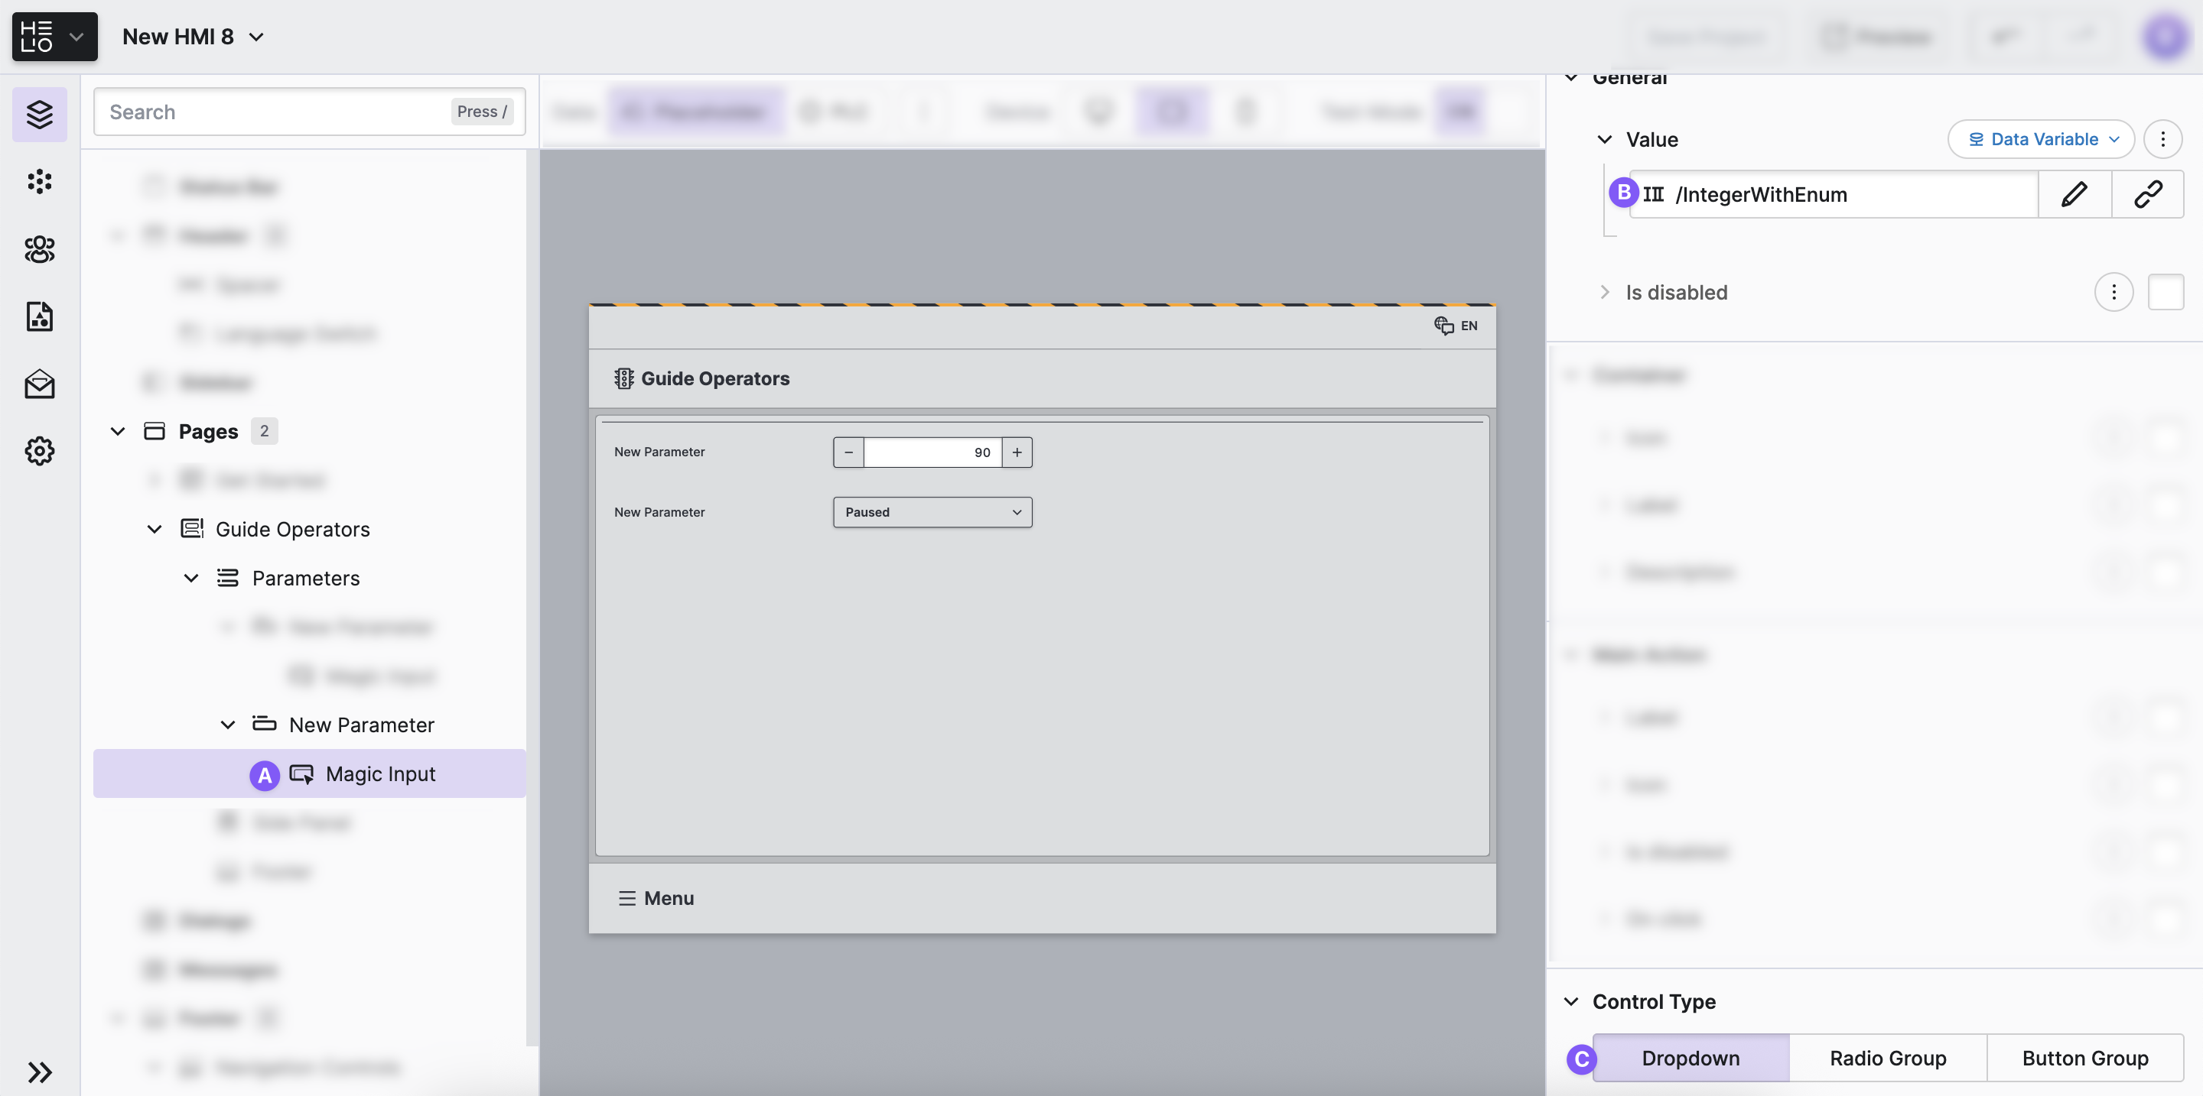2203x1096 pixels.
Task: Select Button Group control type
Action: pyautogui.click(x=2084, y=1058)
